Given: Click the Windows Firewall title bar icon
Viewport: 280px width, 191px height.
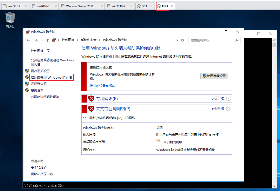Looking at the screenshot, I should click(28, 32).
